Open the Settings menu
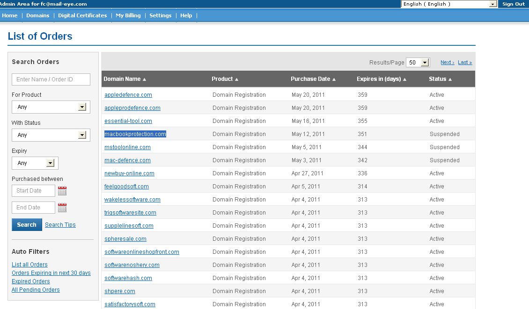Screen dimensions: 529x309 (160, 15)
